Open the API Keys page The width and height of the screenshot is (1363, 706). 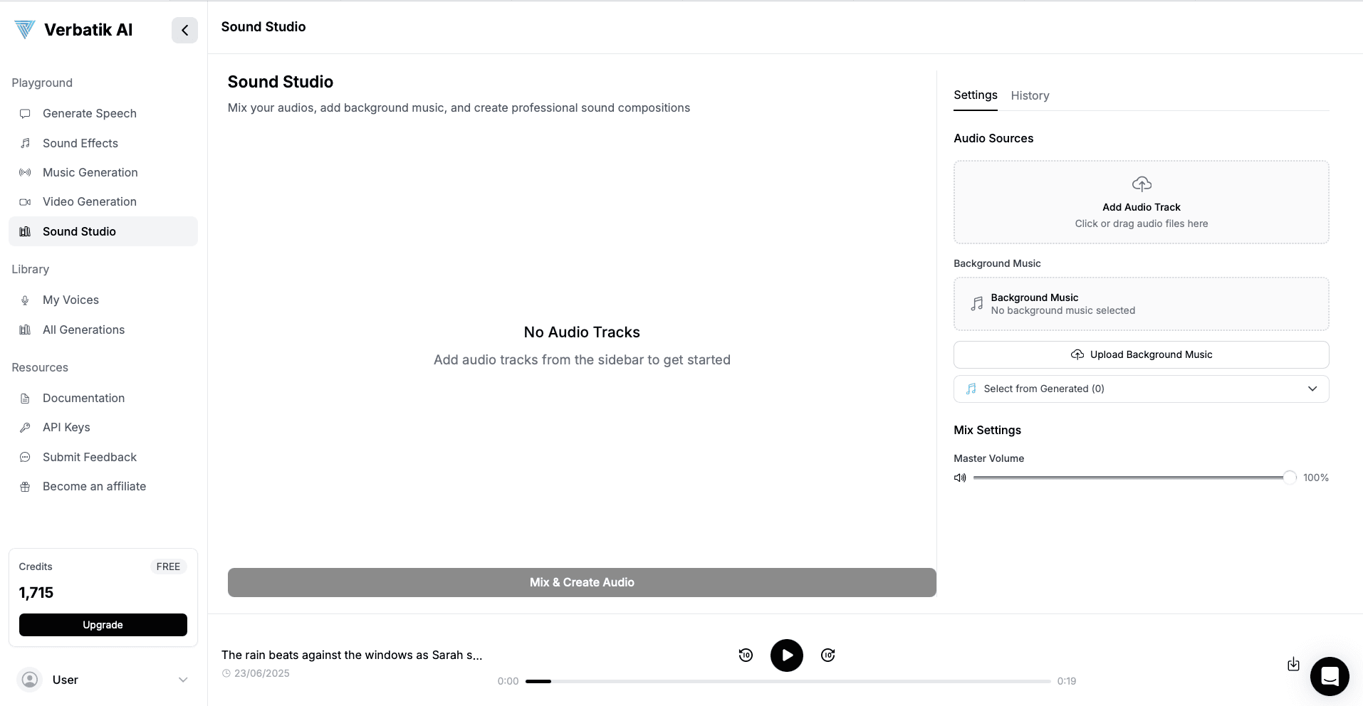pyautogui.click(x=66, y=427)
